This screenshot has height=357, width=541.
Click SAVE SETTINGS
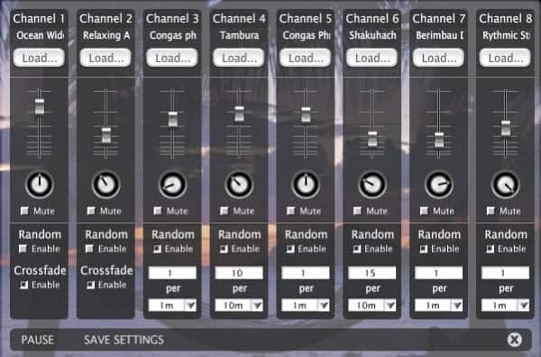(124, 340)
